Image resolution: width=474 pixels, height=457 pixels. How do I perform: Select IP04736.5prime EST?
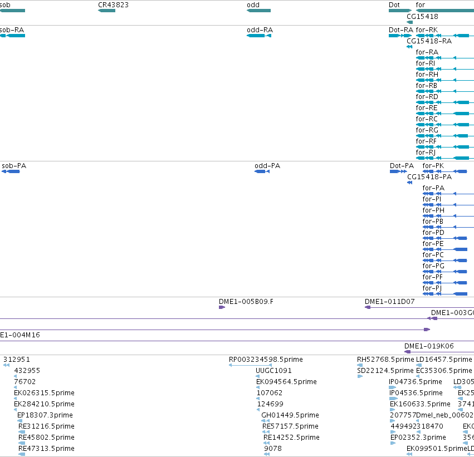click(392, 388)
